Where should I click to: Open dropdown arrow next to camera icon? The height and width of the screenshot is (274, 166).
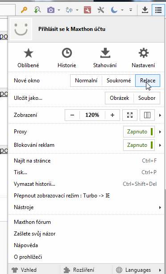[59, 10]
